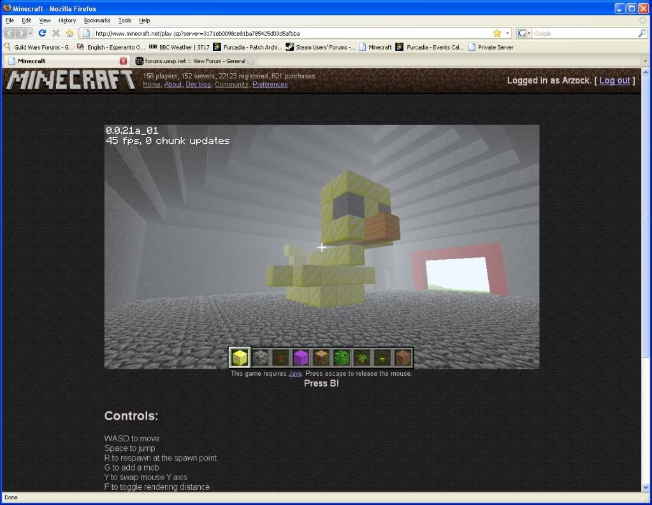
Task: Open Furcadia Events Calendar bookmark
Action: [x=430, y=47]
